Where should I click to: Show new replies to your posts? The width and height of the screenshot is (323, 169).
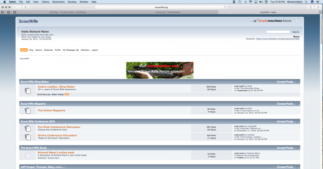pyautogui.click(x=36, y=37)
